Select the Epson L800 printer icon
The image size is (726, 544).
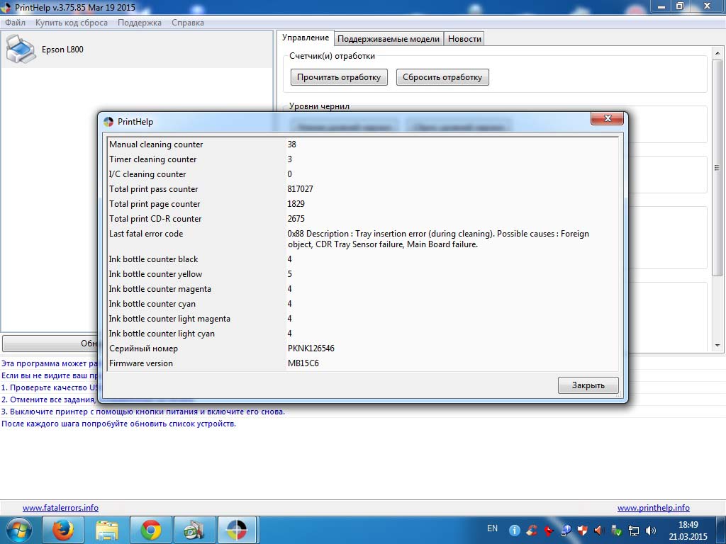click(21, 49)
